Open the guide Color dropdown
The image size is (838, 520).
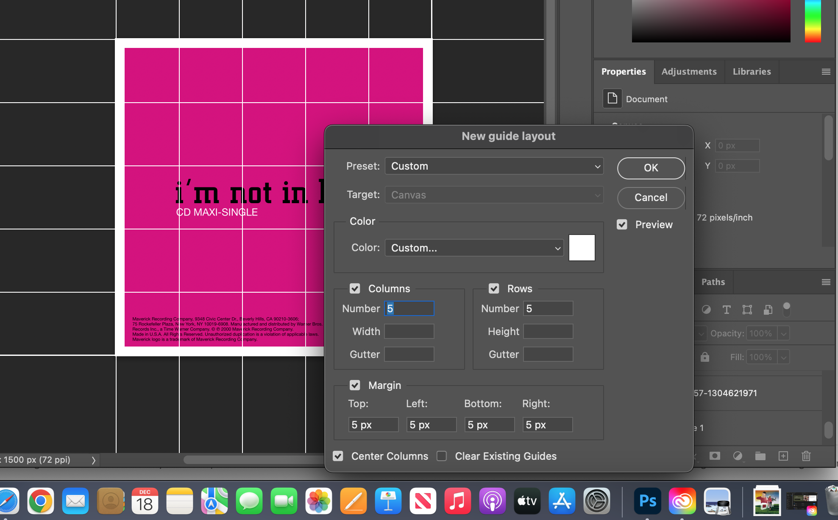point(474,248)
